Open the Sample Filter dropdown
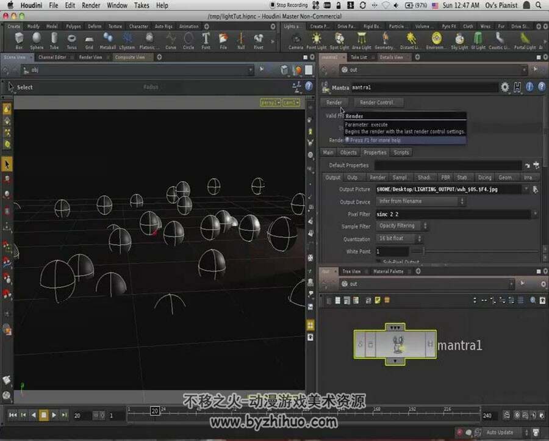Screen dimensions: 549x441 coord(401,226)
